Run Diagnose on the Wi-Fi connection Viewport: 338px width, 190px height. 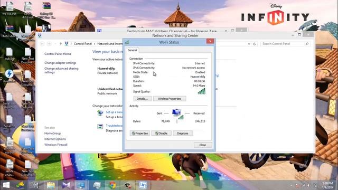coord(183,134)
